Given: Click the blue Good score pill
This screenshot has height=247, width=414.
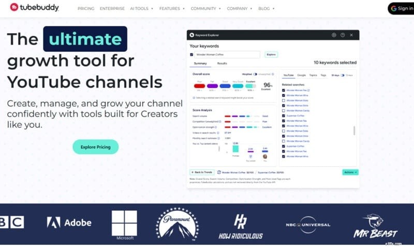Looking at the screenshot, I should [x=225, y=86].
